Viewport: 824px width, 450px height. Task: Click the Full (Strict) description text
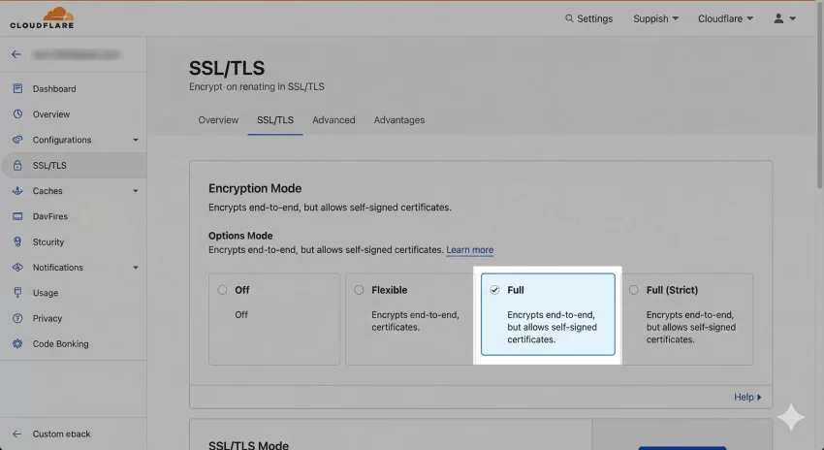coord(691,327)
